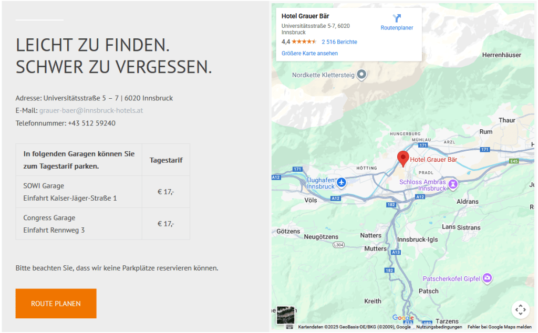Screen dimensions: 538x333
Task: Open the map camera controls compass
Action: click(x=520, y=309)
